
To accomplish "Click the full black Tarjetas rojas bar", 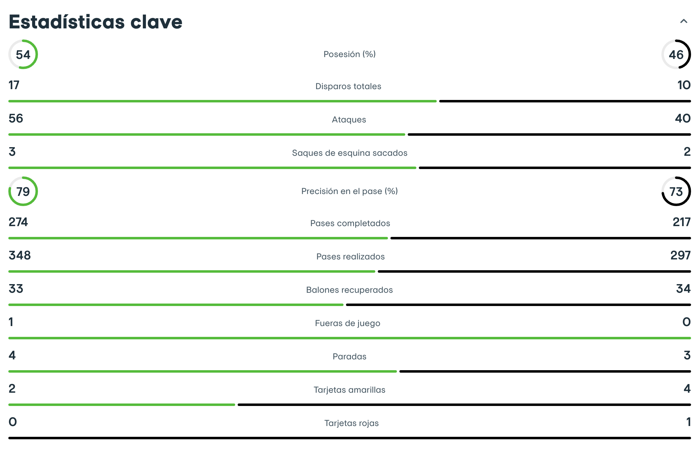I will click(350, 438).
